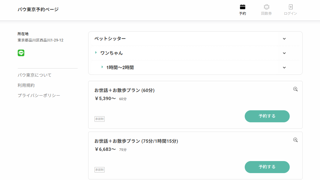
Task: Click the パウ東京予約ページ title
Action: (x=38, y=9)
